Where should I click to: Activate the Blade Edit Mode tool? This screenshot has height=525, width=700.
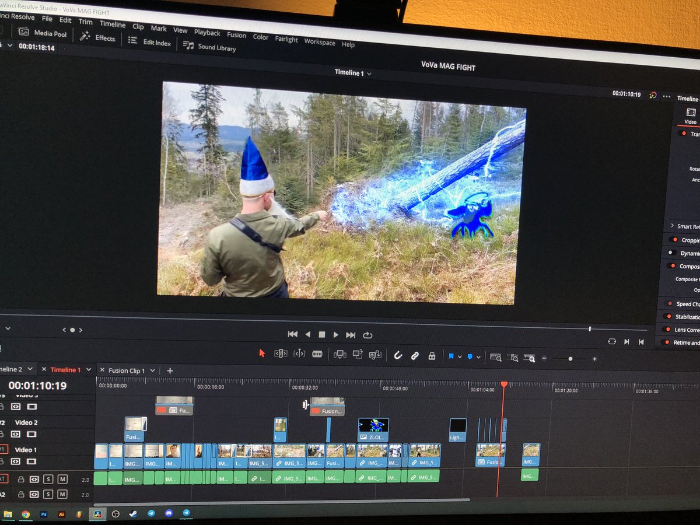pos(317,353)
